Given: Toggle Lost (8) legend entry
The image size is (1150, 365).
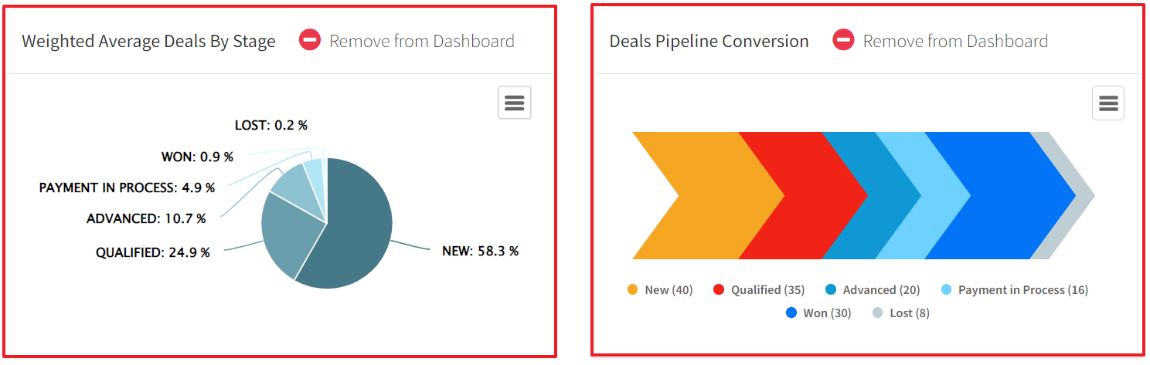Looking at the screenshot, I should [x=901, y=313].
